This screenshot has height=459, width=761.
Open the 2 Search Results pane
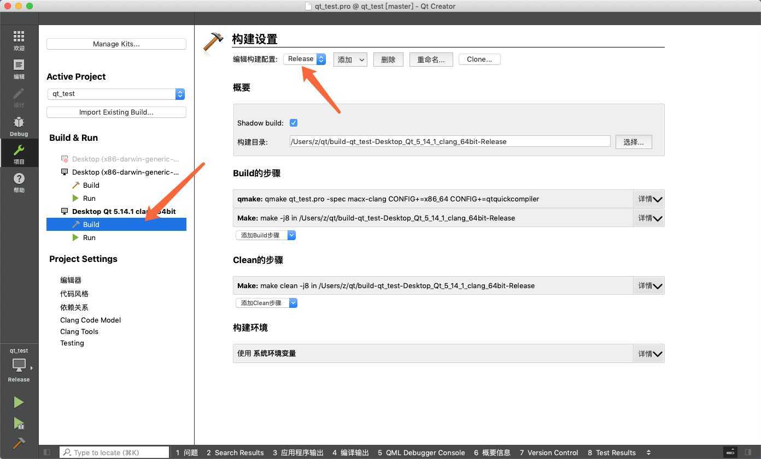click(235, 452)
